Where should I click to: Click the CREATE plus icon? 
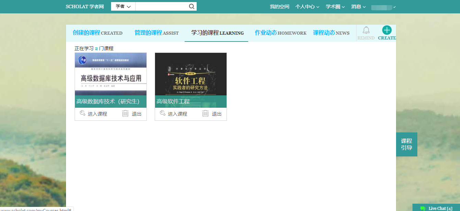click(x=387, y=30)
